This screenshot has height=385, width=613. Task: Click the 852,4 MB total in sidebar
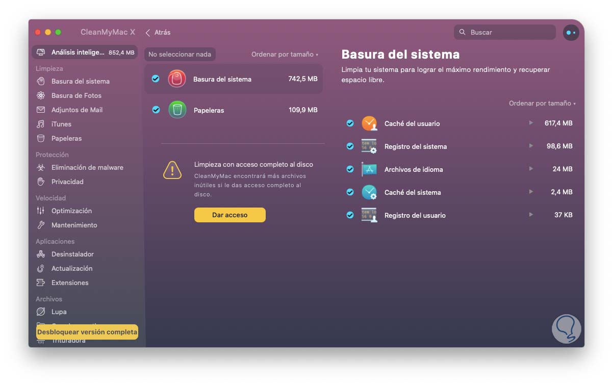pyautogui.click(x=121, y=53)
